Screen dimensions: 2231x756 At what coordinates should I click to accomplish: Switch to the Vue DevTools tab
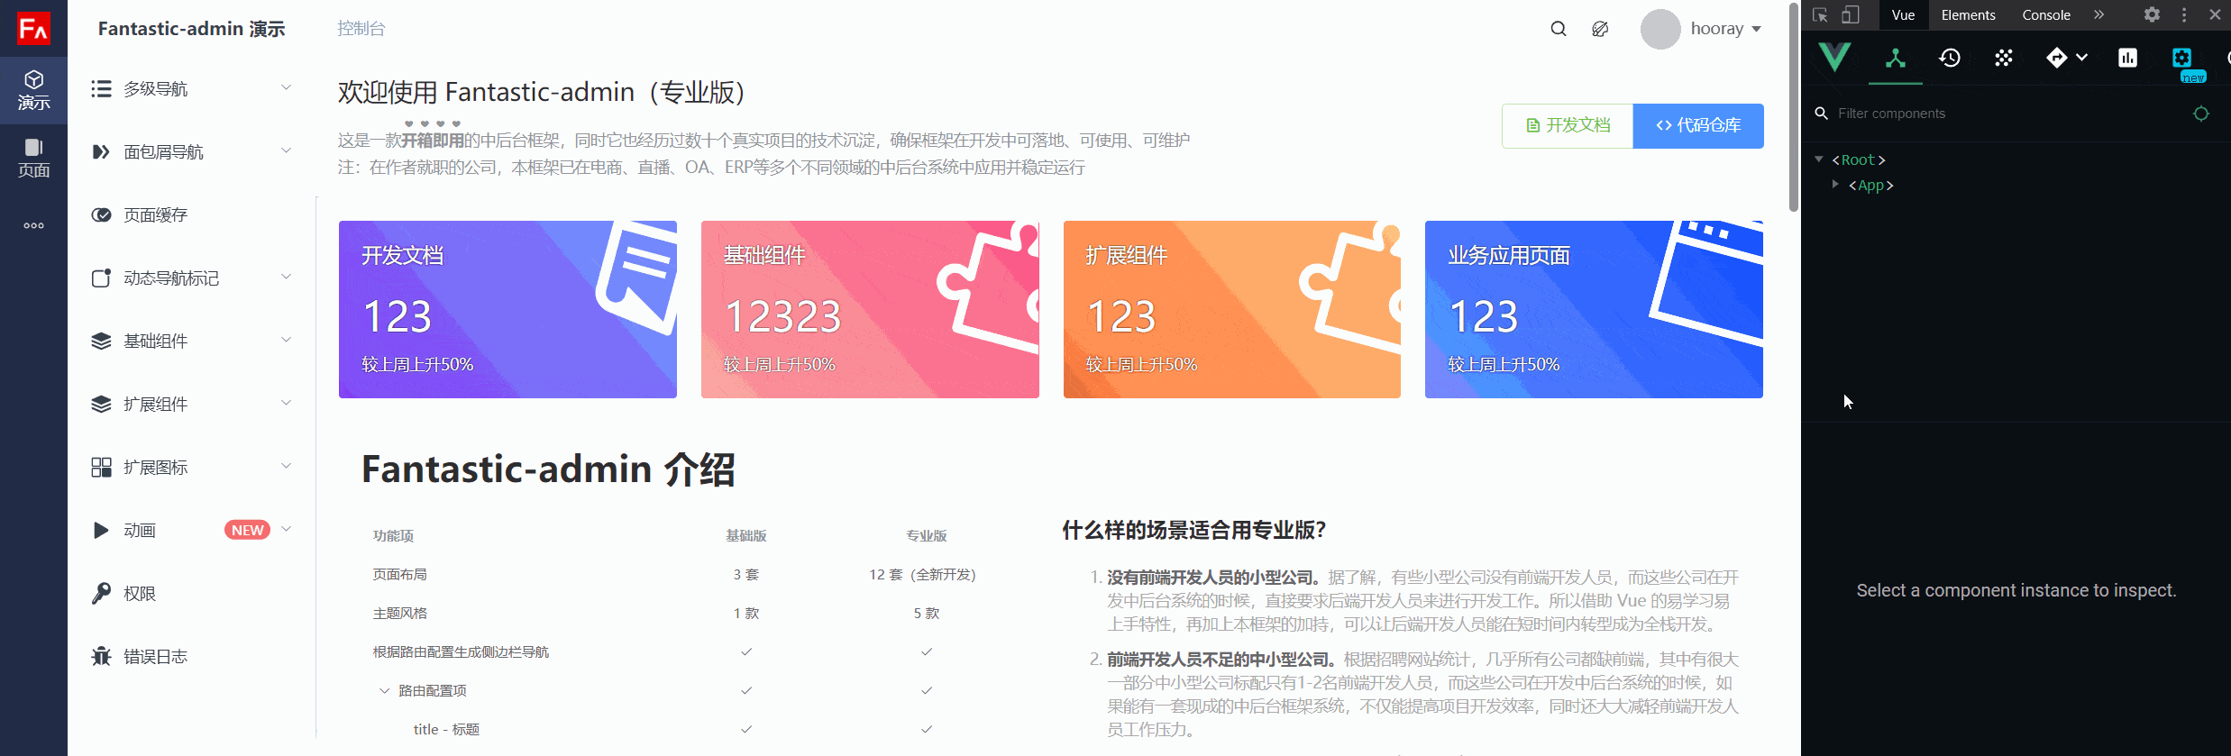pyautogui.click(x=1903, y=14)
